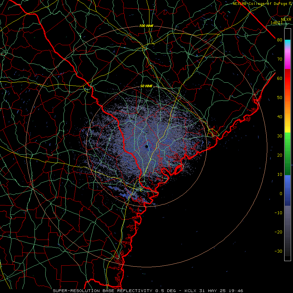Click the 50 NMI range ring label
Viewport: 293px width, 293px height.
point(146,86)
